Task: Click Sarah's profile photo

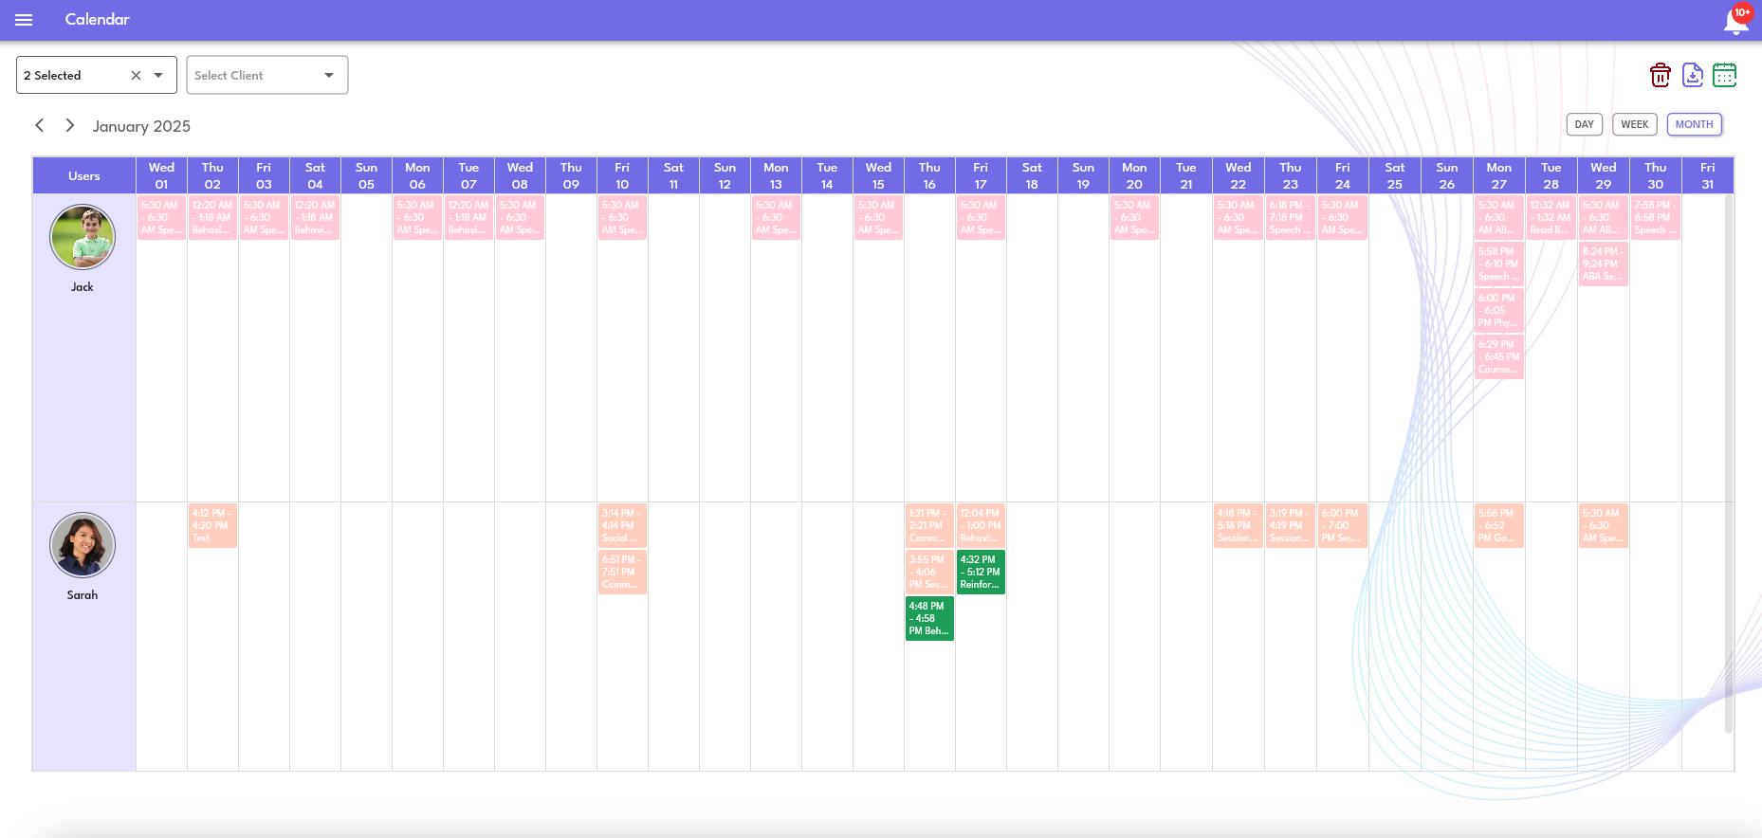Action: coord(83,545)
